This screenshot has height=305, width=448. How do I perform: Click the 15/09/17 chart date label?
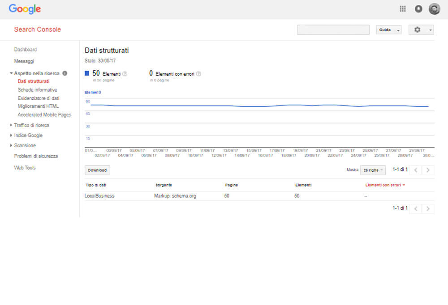tap(254, 151)
